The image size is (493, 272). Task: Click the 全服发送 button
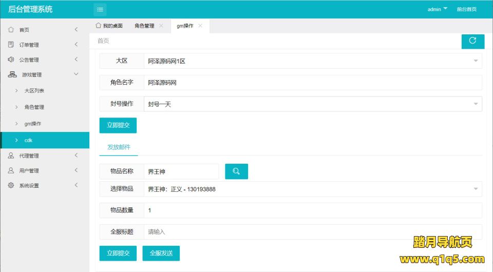[x=161, y=253]
